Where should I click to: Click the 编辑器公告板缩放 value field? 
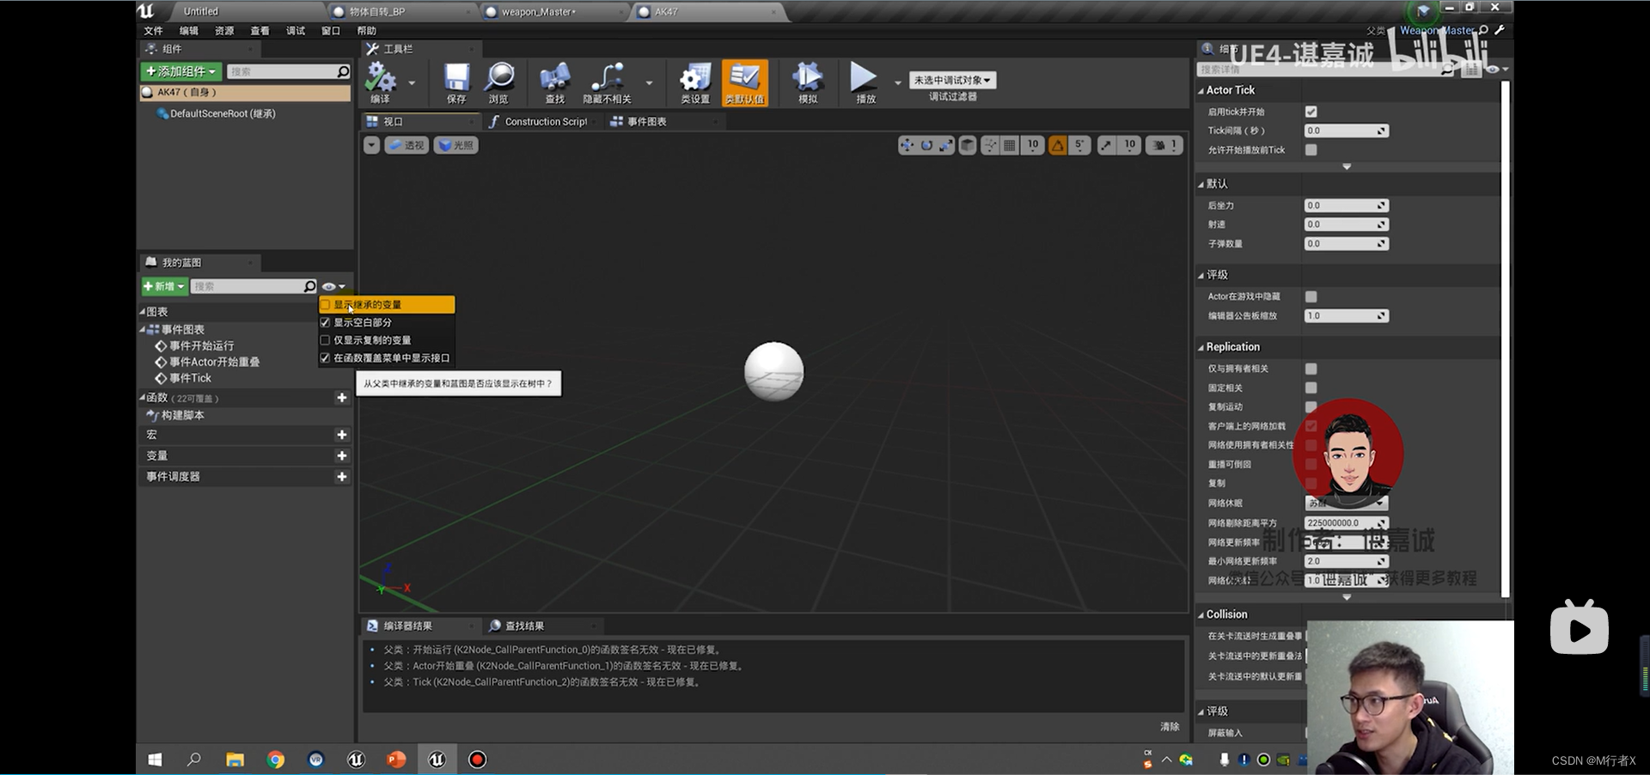tap(1346, 316)
